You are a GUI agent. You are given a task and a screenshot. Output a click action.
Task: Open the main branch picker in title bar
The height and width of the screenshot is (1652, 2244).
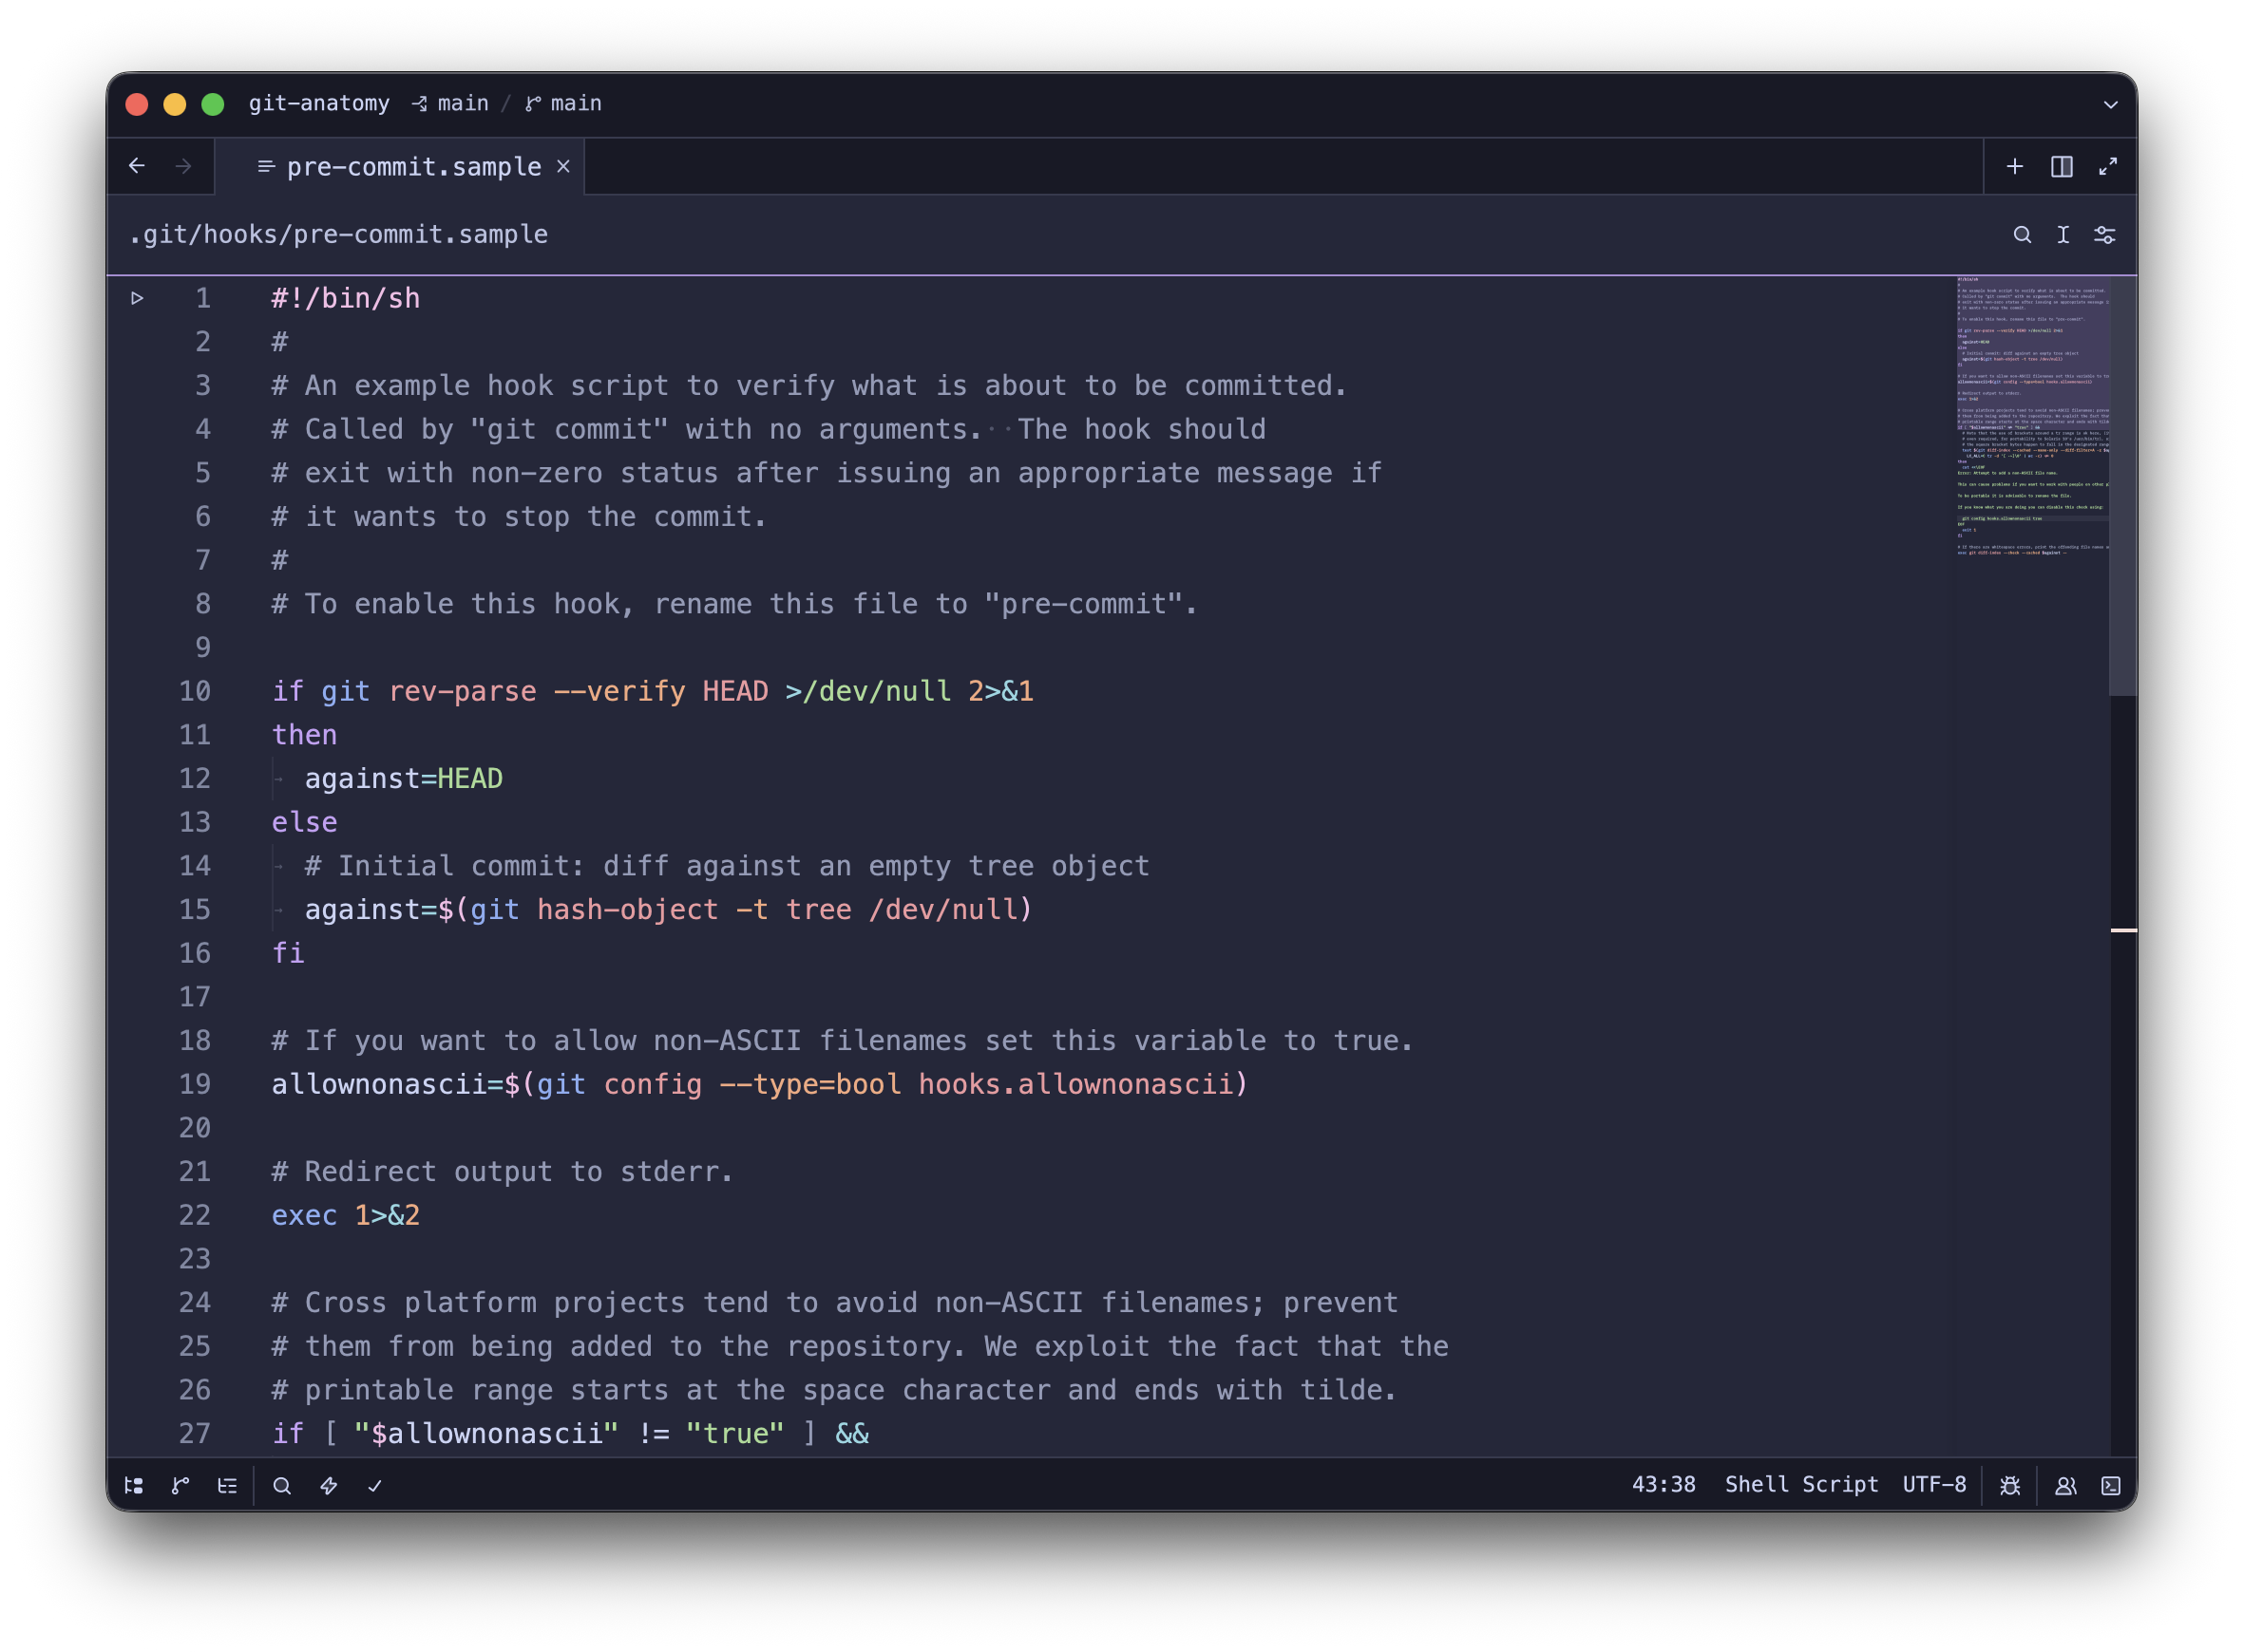(x=564, y=104)
